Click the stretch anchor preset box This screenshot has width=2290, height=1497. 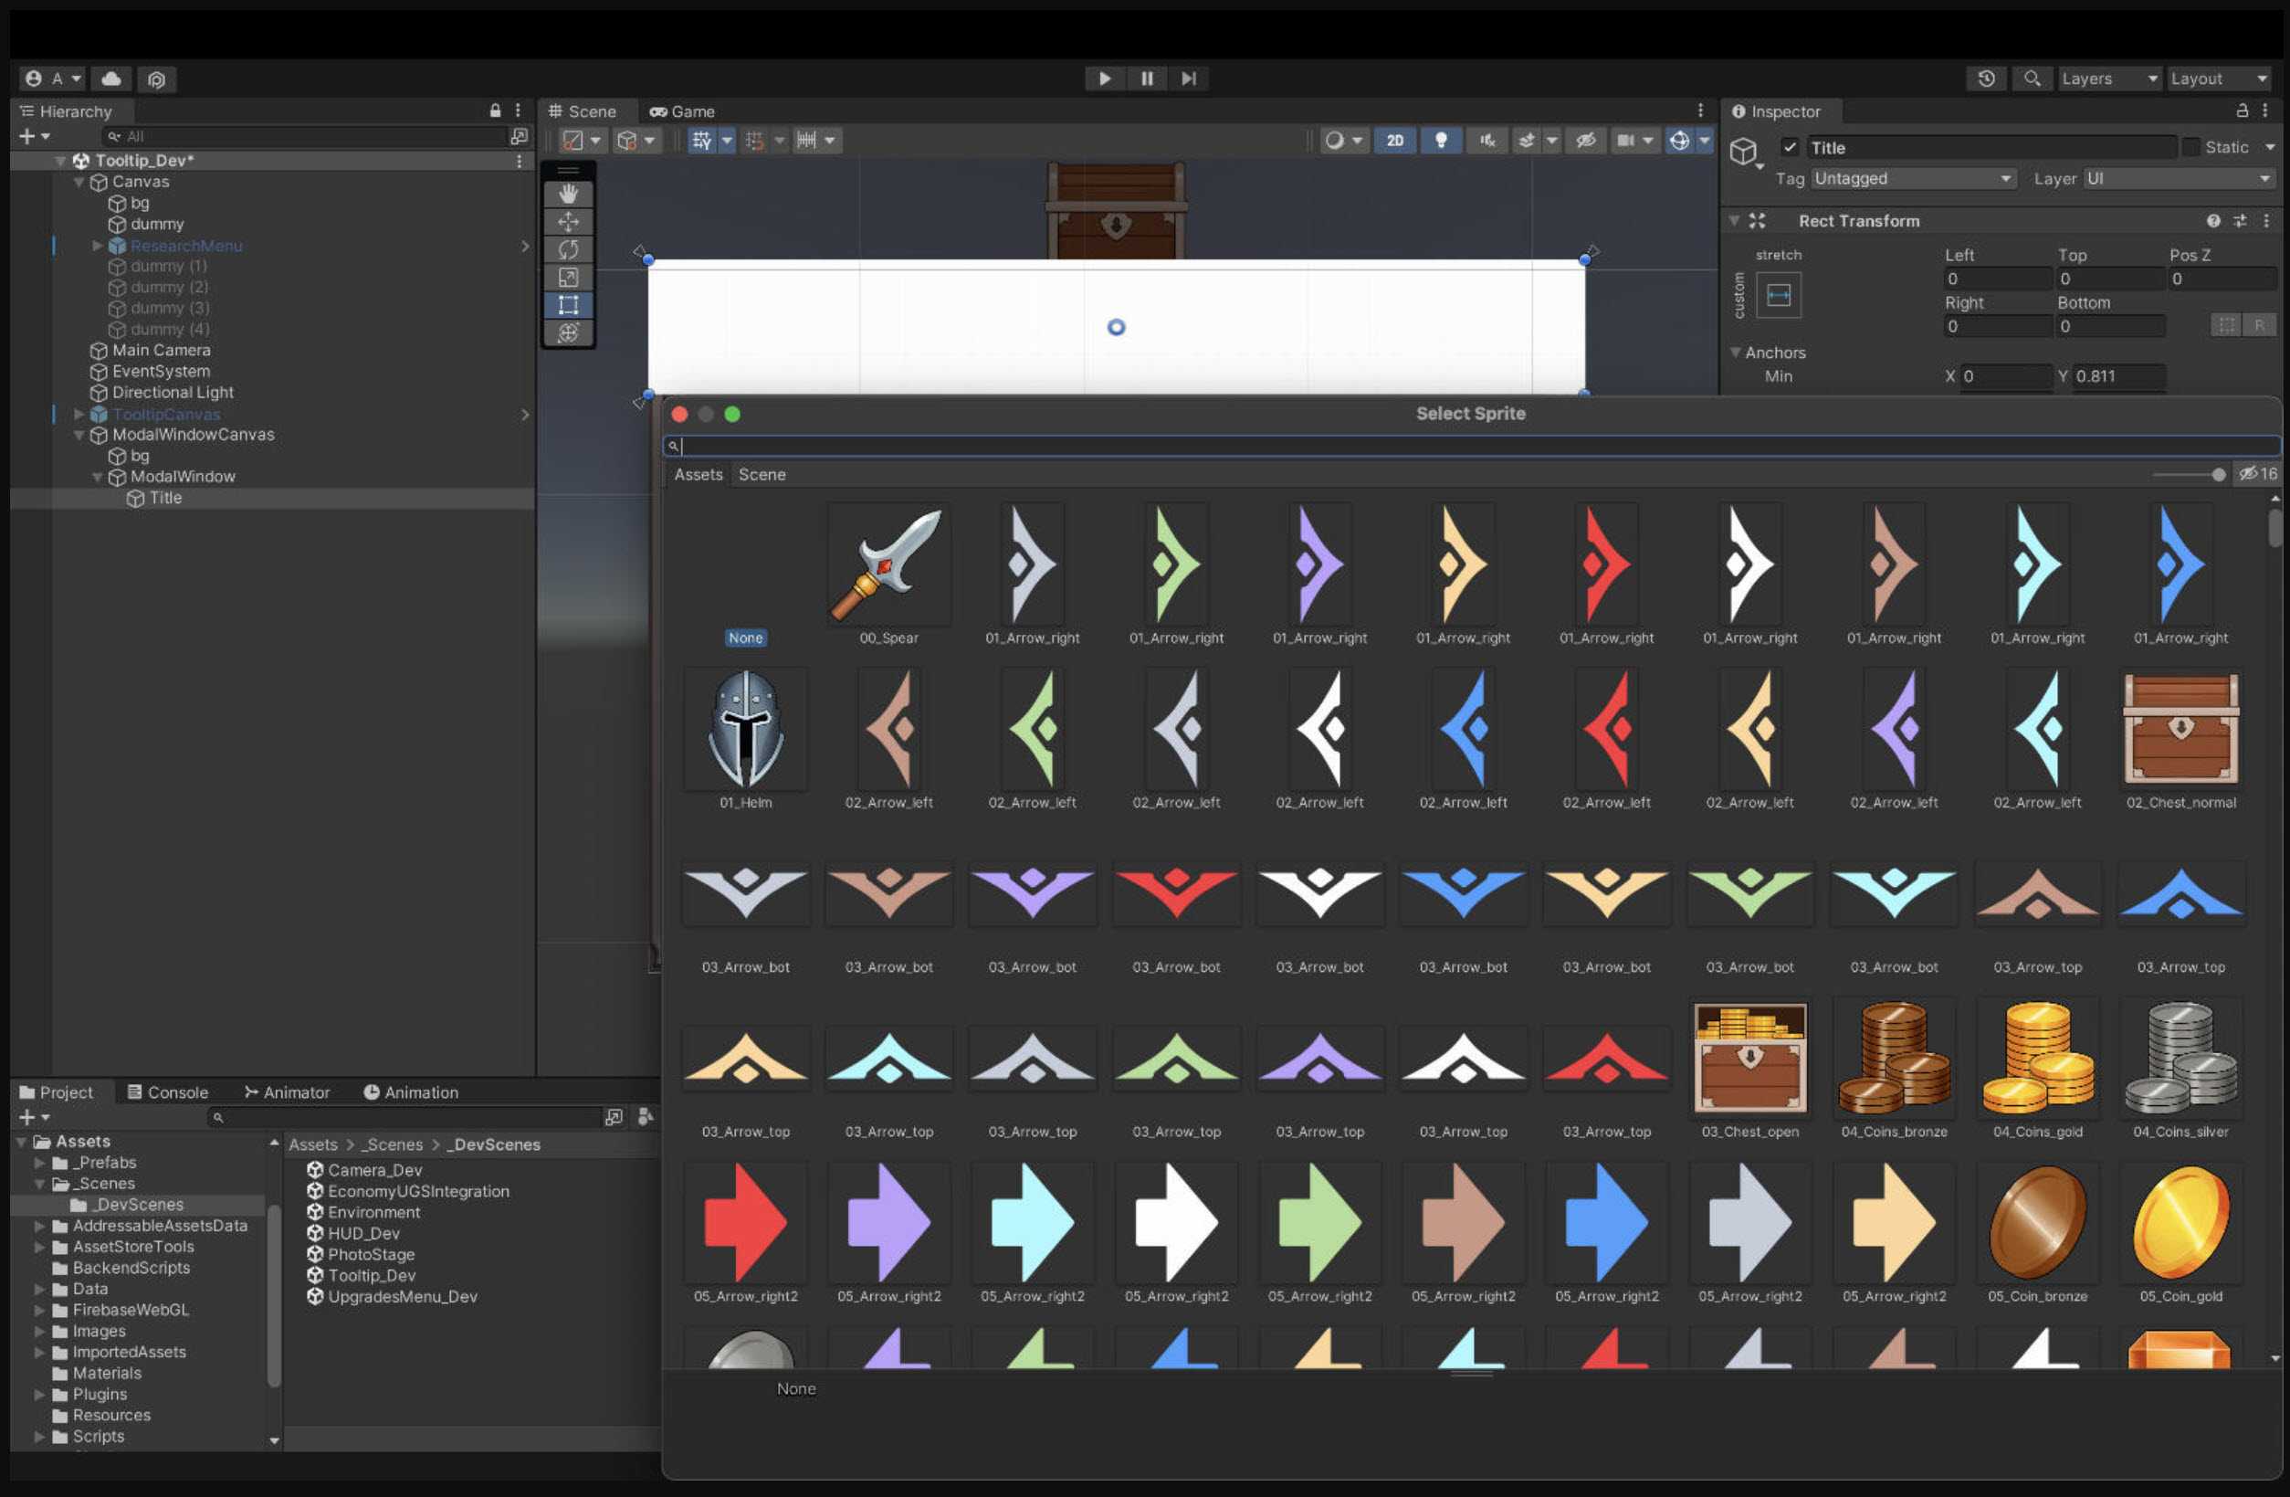pos(1778,295)
